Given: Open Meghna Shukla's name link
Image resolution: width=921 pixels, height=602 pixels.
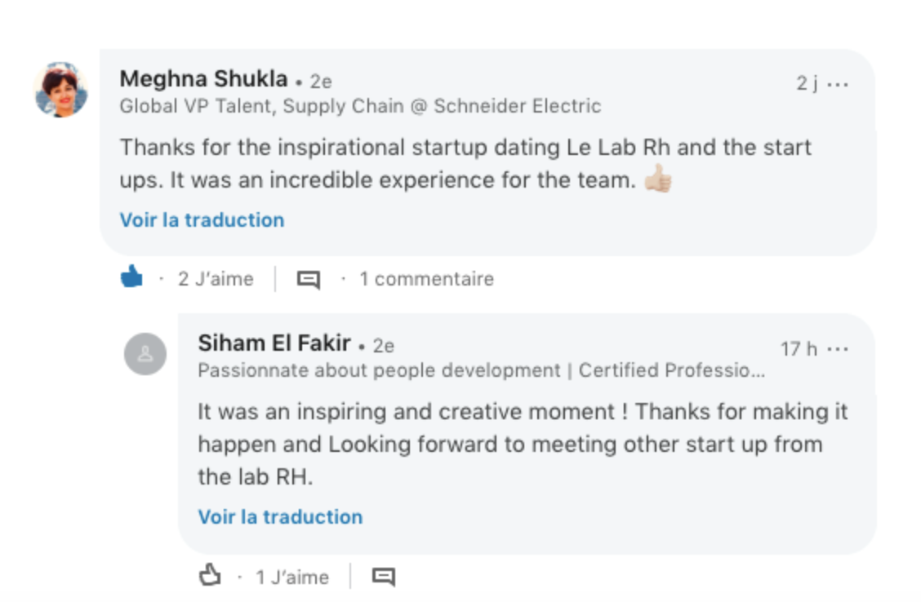Looking at the screenshot, I should click(203, 79).
